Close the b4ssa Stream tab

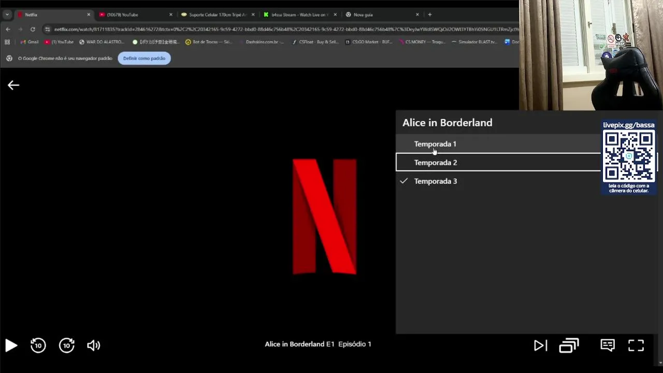(335, 15)
